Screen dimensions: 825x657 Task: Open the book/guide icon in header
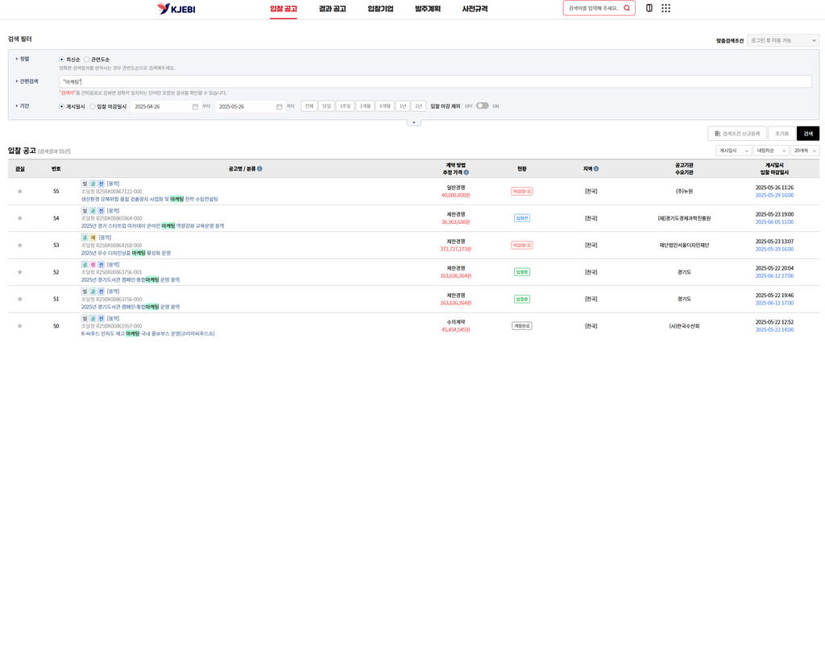649,8
